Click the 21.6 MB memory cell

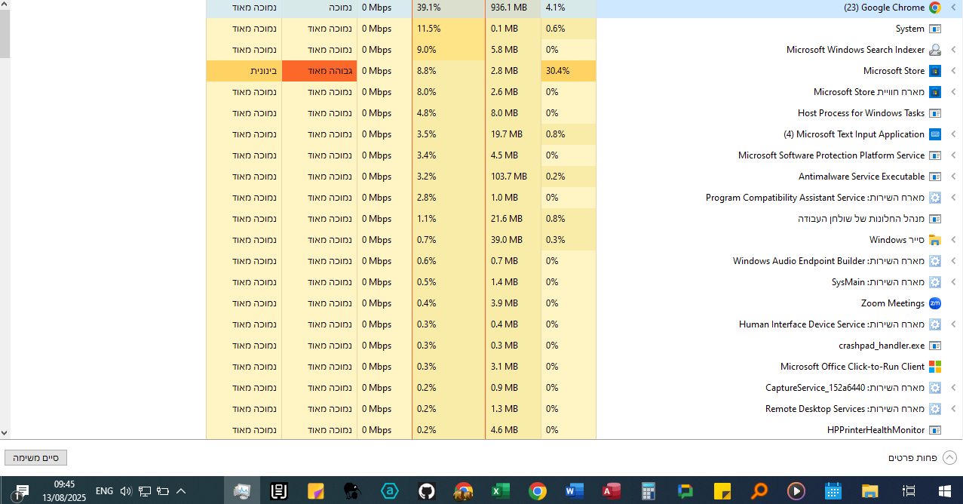[513, 219]
